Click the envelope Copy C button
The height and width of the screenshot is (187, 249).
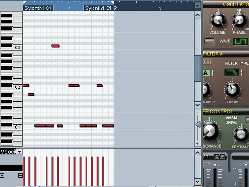point(217,156)
